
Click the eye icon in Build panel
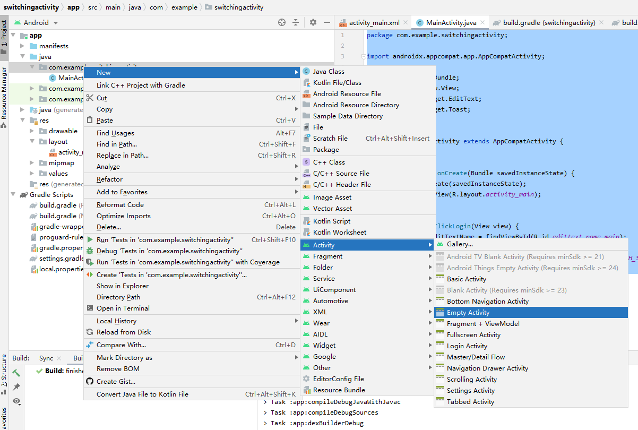point(16,401)
